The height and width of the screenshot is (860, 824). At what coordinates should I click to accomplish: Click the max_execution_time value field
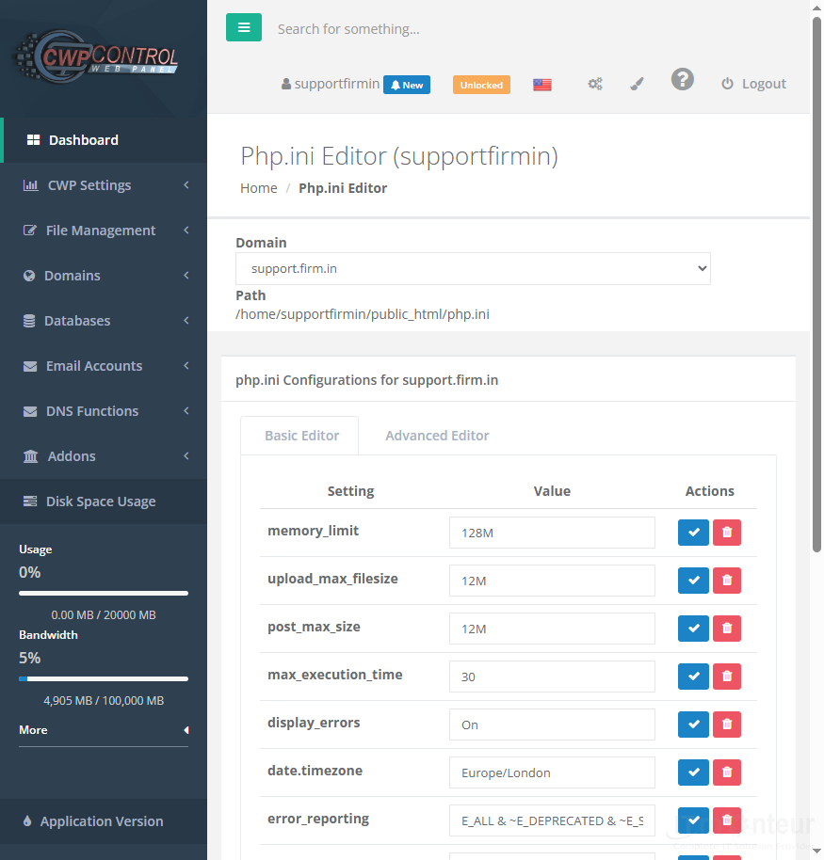[552, 677]
